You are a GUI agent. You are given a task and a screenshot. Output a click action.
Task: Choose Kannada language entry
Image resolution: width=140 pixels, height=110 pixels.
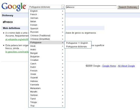click(47, 85)
